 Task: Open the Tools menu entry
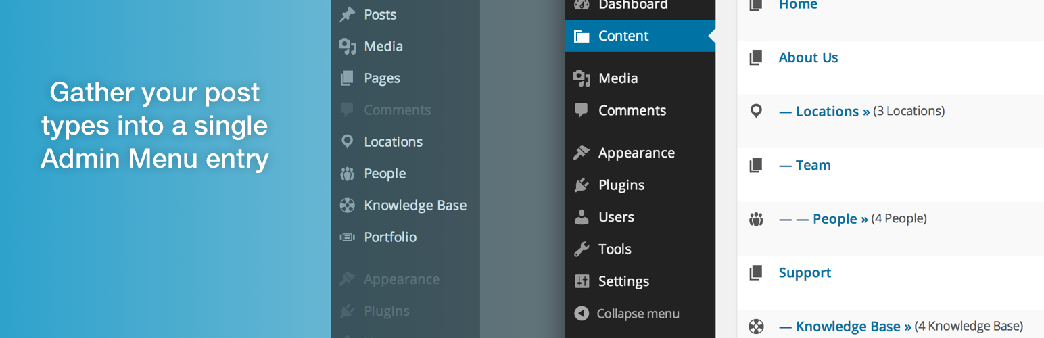pyautogui.click(x=615, y=249)
